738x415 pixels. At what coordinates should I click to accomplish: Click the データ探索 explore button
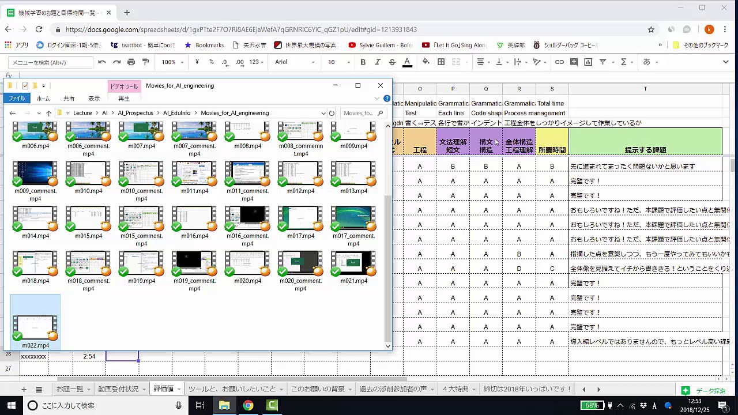pyautogui.click(x=703, y=390)
